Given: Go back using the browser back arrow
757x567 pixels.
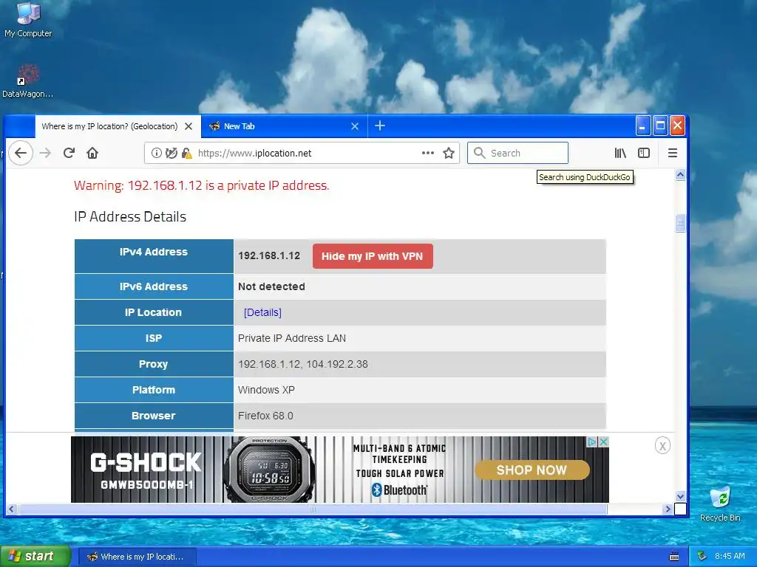Looking at the screenshot, I should tap(21, 153).
